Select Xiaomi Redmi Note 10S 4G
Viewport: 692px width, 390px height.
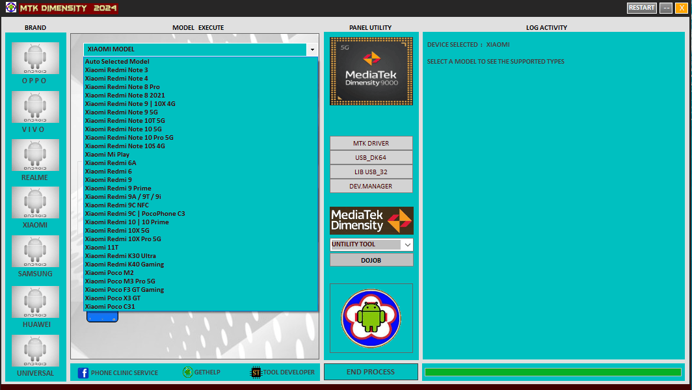coord(200,146)
